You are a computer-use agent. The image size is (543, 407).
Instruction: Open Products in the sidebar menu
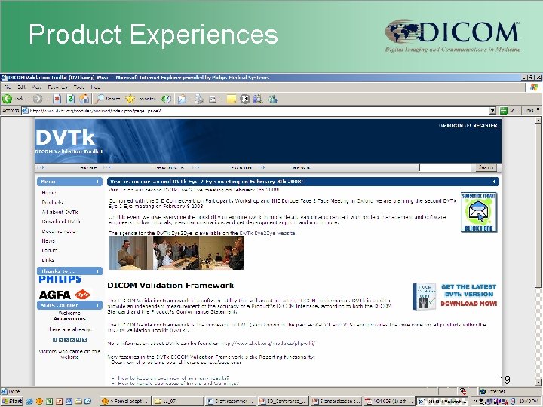[x=52, y=203]
